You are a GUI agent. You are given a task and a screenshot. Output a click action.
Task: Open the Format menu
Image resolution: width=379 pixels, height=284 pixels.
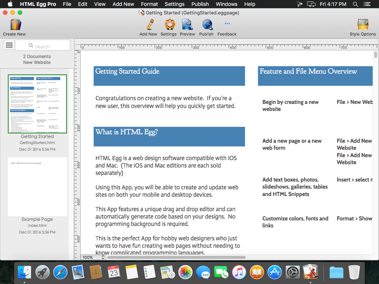click(x=150, y=4)
